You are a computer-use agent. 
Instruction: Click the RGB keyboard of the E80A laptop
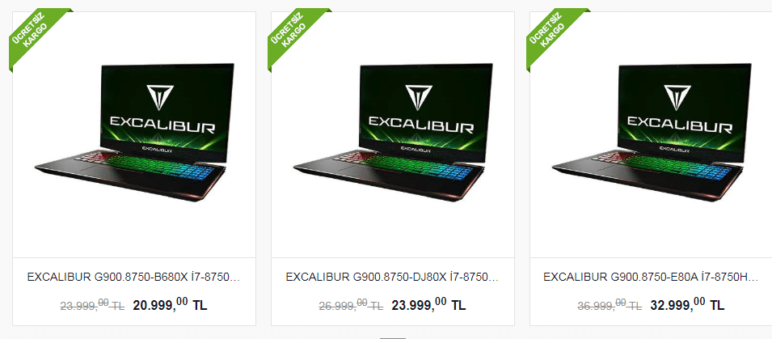pyautogui.click(x=664, y=166)
